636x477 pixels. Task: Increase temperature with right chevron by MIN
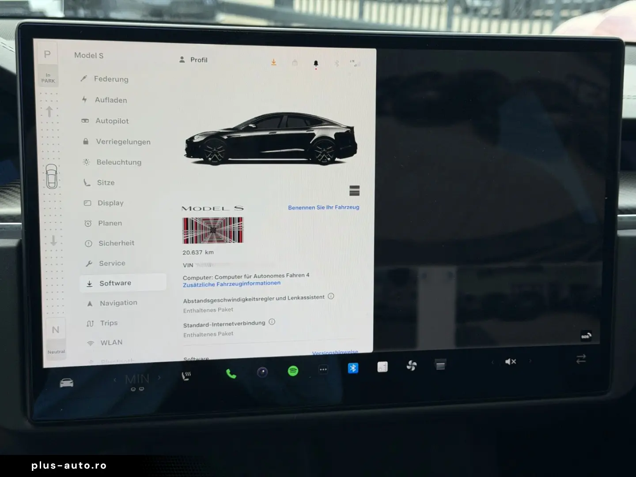coord(159,378)
